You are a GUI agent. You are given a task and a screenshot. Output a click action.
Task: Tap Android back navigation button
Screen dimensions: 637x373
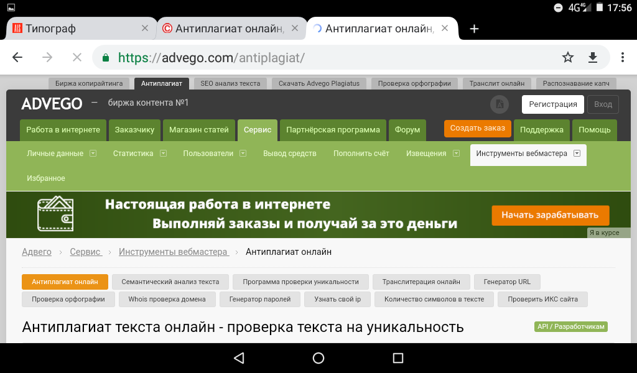(239, 357)
